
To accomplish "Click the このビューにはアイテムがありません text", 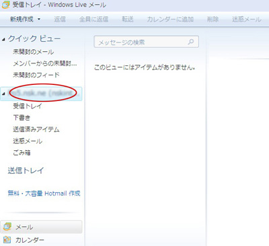I will click(x=145, y=67).
